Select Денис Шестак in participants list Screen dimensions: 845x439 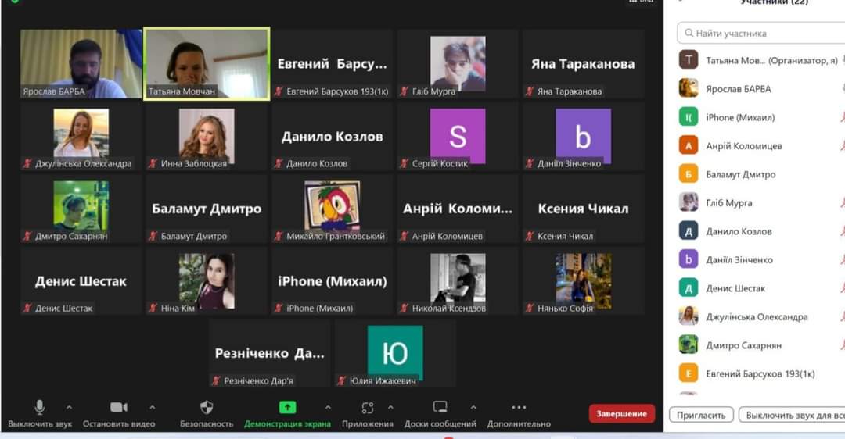coord(735,288)
